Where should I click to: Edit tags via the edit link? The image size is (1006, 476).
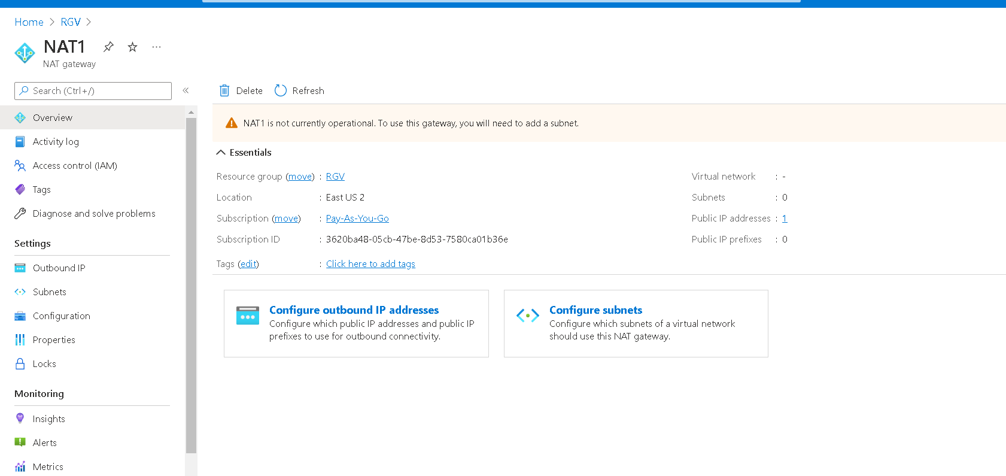click(x=248, y=264)
